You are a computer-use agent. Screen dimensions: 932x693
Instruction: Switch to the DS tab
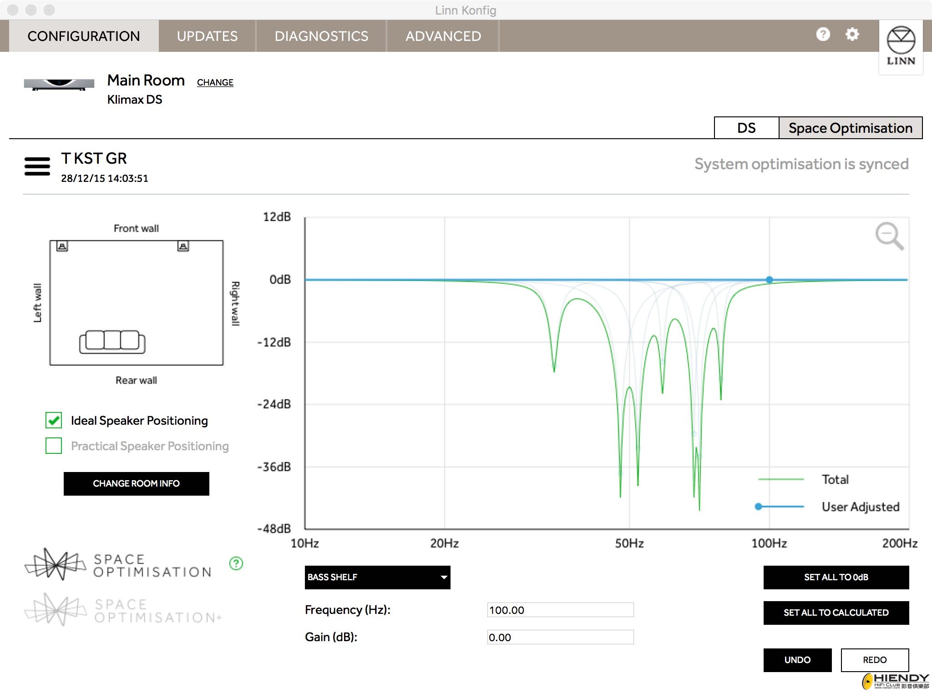[746, 128]
